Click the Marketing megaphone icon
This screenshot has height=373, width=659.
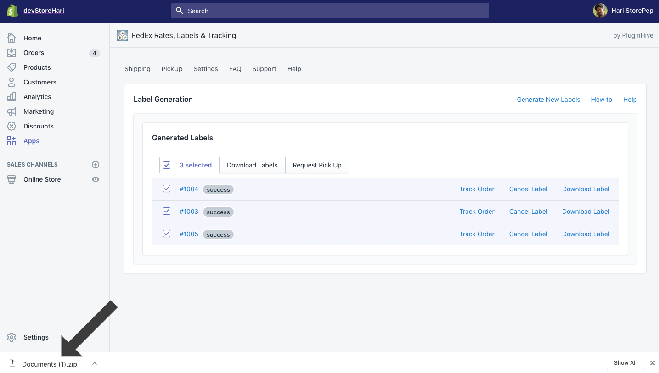(11, 111)
